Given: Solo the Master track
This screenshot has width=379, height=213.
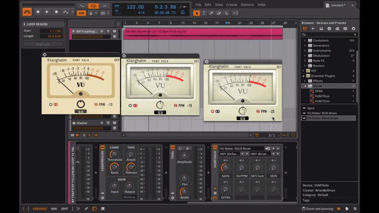Looking at the screenshot, I should 108,123.
